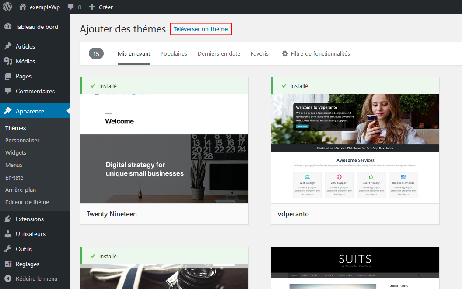Screen dimensions: 462x289
Task: Switch to the Favoris tab
Action: (259, 54)
